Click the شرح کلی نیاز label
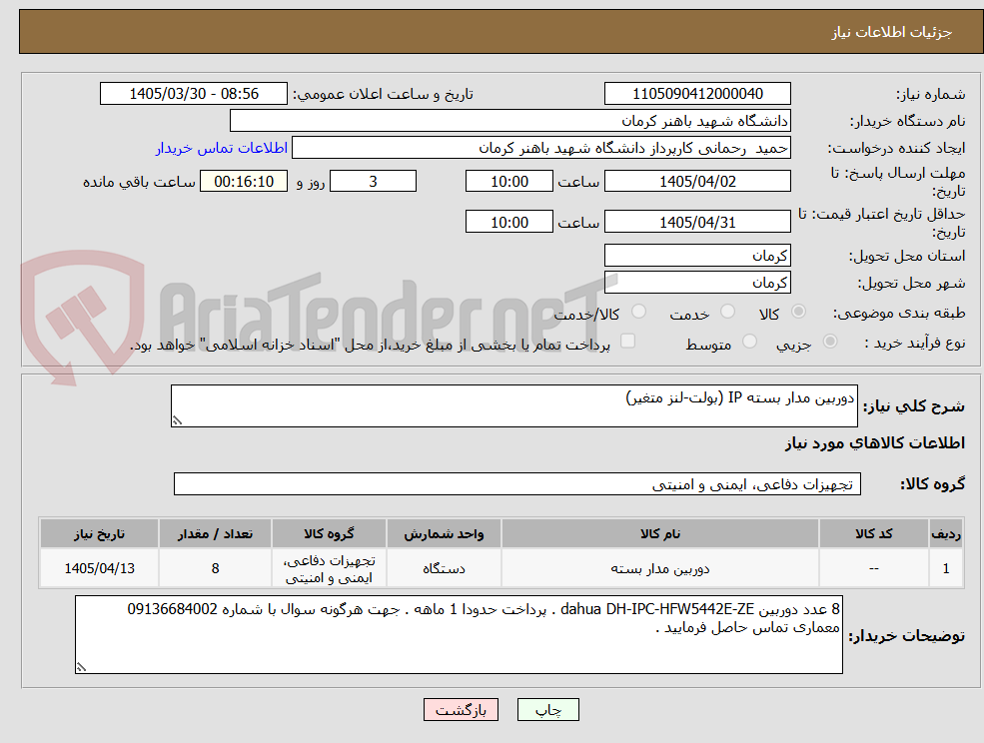The image size is (984, 743). pos(914,406)
